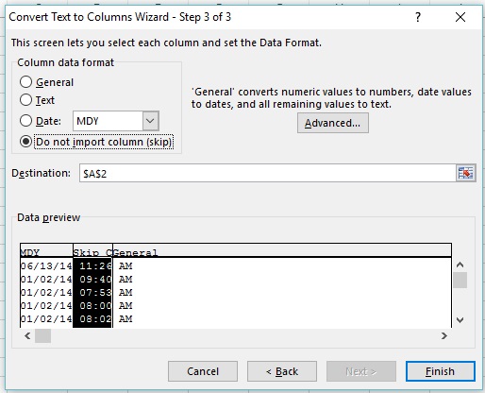Click the Finish button
Viewport: 485px width, 393px height.
440,371
